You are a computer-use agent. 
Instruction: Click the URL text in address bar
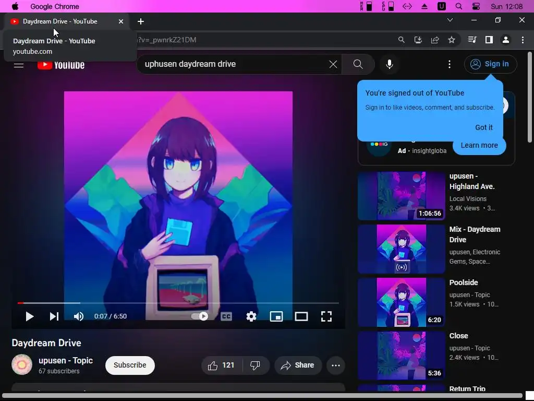[x=166, y=40]
